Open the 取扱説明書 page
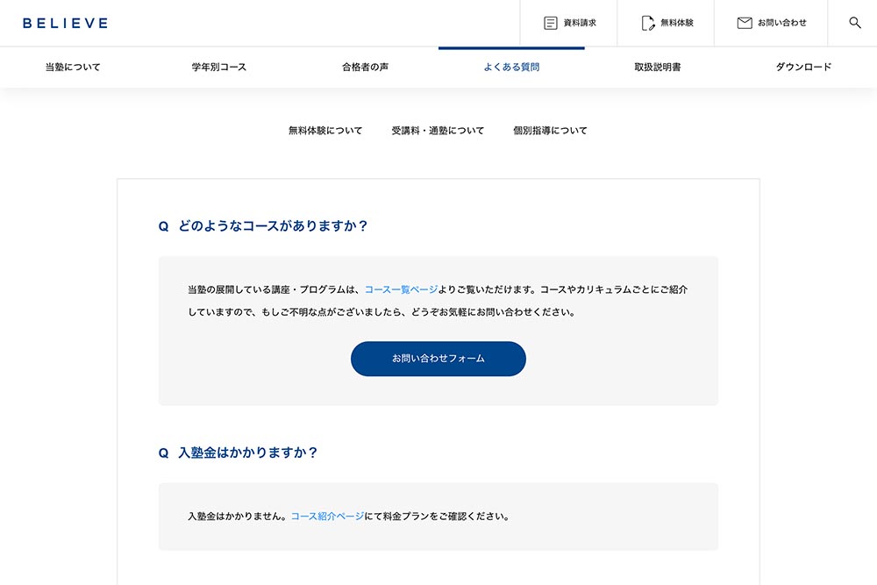 pos(657,67)
